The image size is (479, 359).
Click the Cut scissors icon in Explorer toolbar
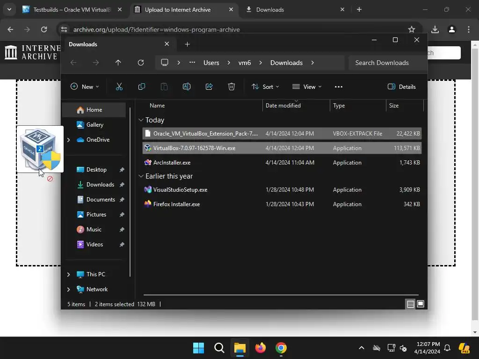click(x=119, y=86)
